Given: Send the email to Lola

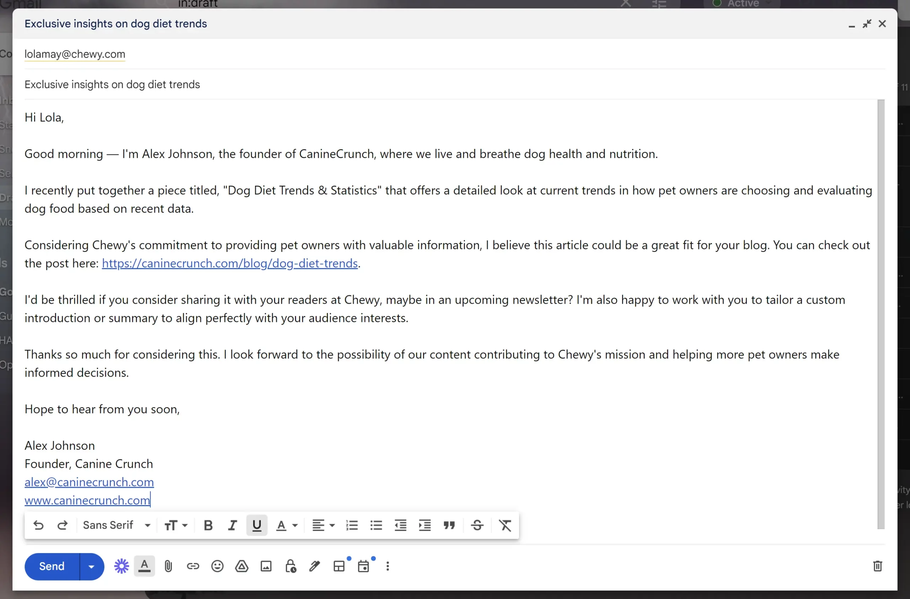Looking at the screenshot, I should pos(52,566).
